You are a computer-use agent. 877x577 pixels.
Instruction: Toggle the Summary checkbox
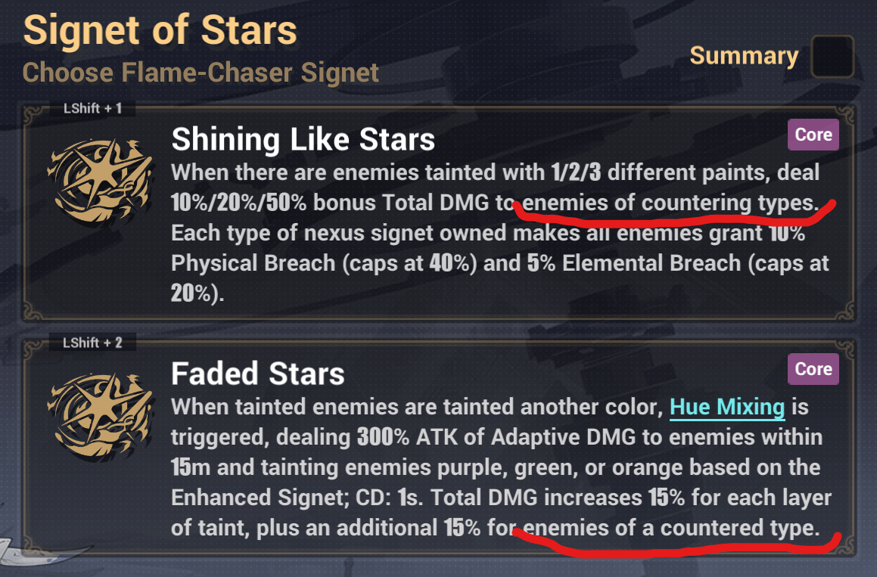click(x=832, y=56)
